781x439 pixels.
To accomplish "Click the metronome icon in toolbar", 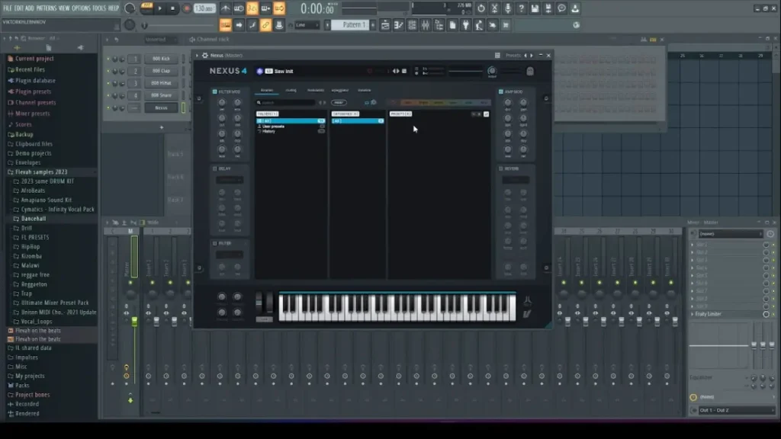I will point(225,8).
